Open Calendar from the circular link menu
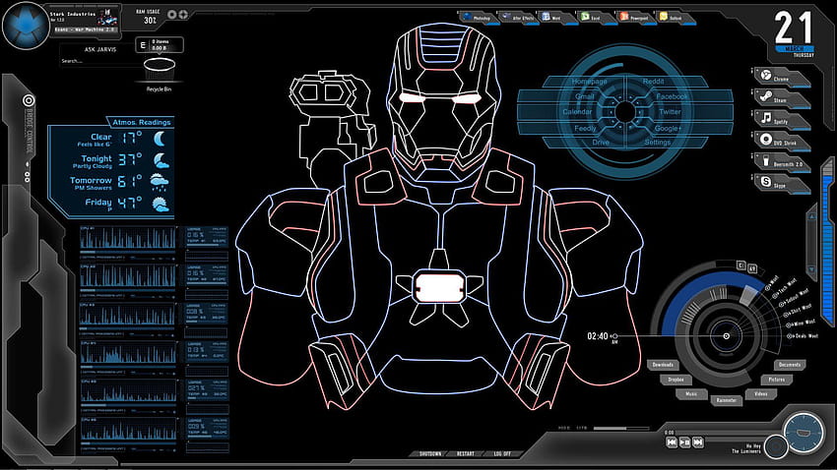Image resolution: width=837 pixels, height=470 pixels. [x=577, y=112]
